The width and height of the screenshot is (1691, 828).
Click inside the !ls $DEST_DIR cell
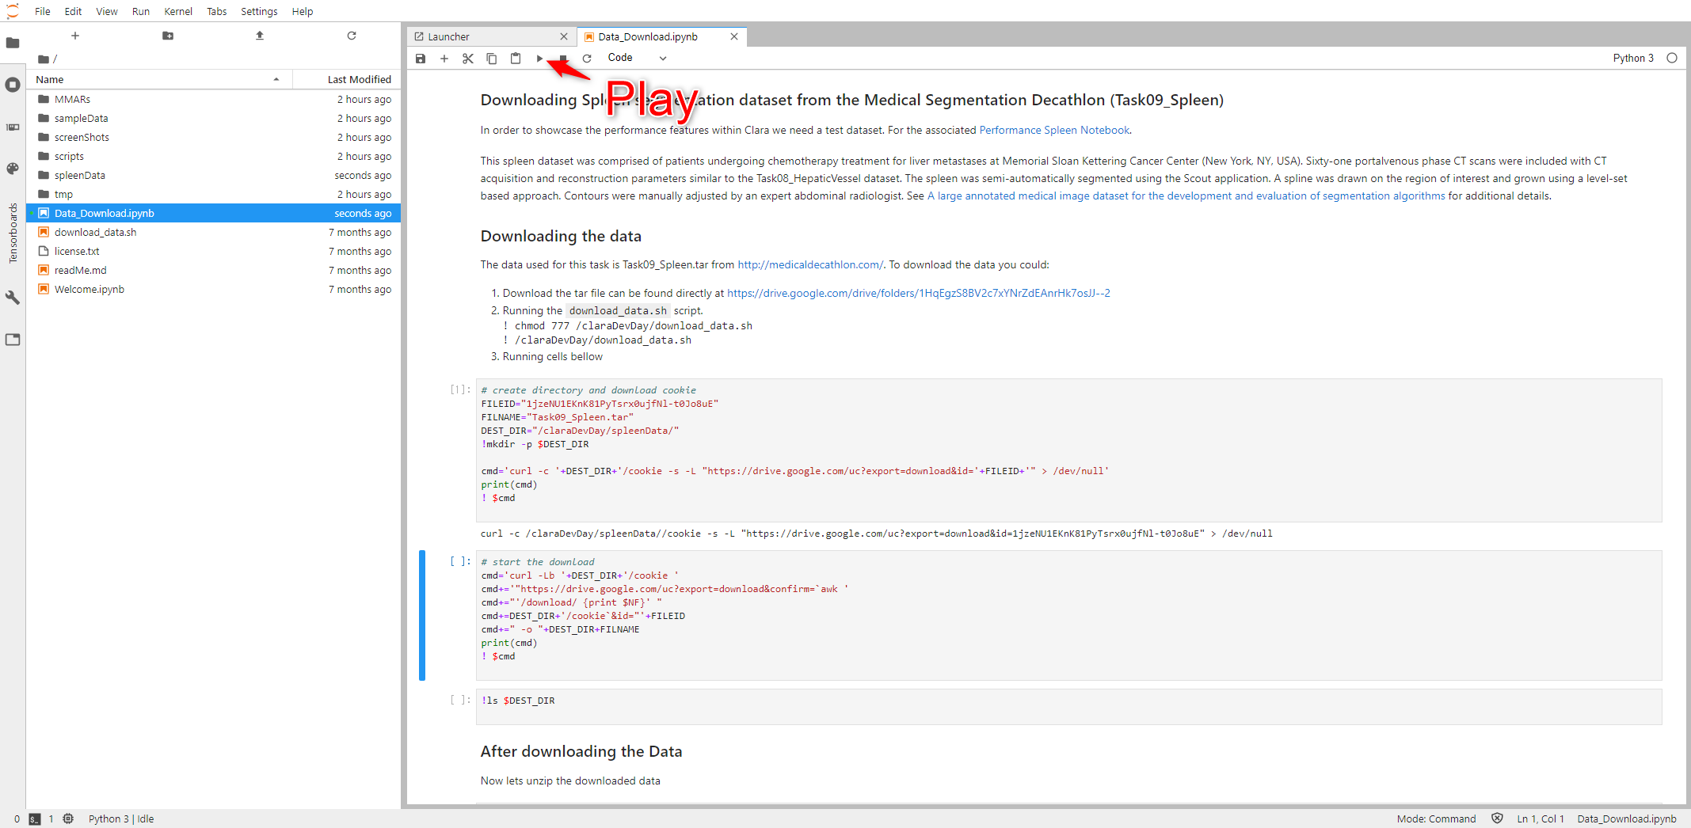[x=1068, y=706]
